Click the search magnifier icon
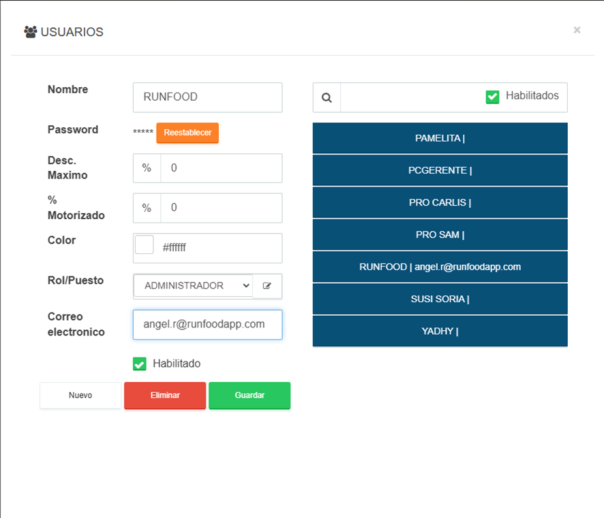This screenshot has width=604, height=518. click(327, 97)
